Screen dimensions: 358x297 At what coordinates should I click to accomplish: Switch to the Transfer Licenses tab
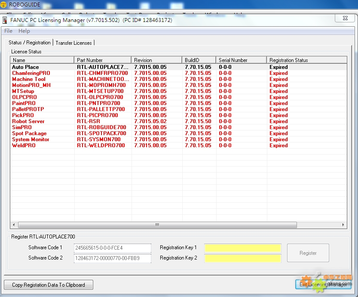tap(73, 43)
